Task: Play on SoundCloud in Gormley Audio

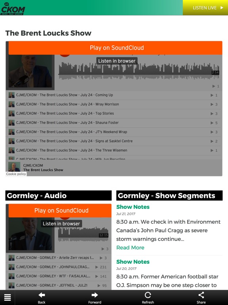Action: (x=60, y=210)
